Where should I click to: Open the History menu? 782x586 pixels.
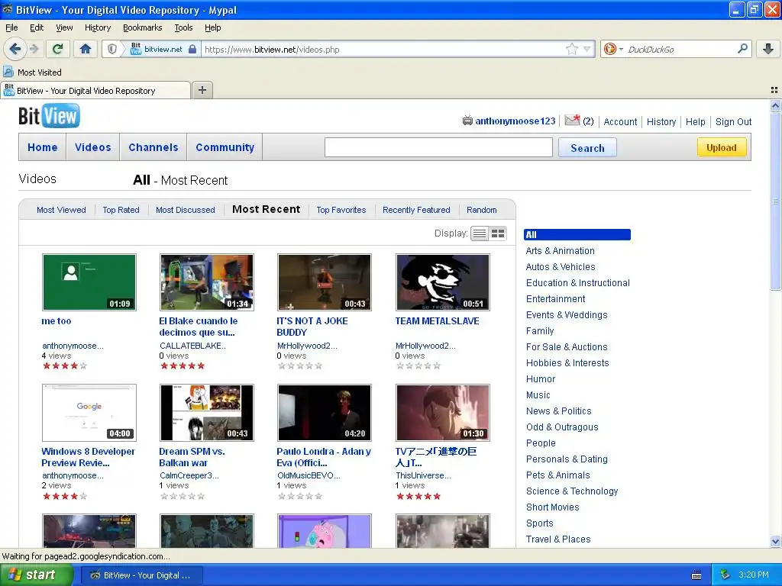coord(97,27)
